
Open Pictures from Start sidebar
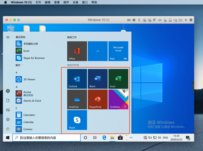[x=8, y=110]
